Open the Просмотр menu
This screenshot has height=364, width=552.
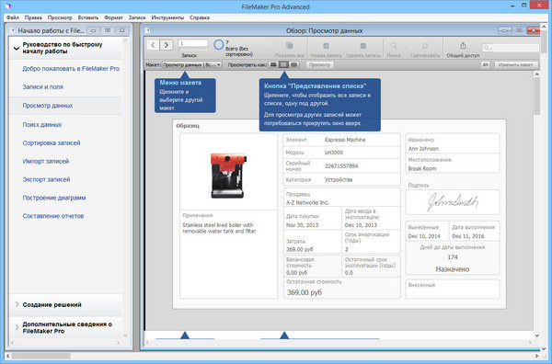point(60,17)
